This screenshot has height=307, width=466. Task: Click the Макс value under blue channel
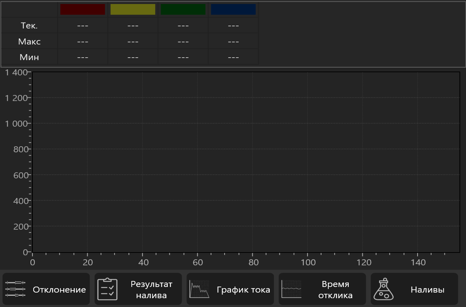[x=233, y=41]
